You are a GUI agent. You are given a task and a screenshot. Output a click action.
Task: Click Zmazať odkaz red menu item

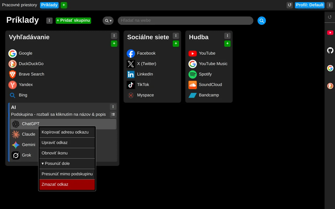(x=67, y=184)
